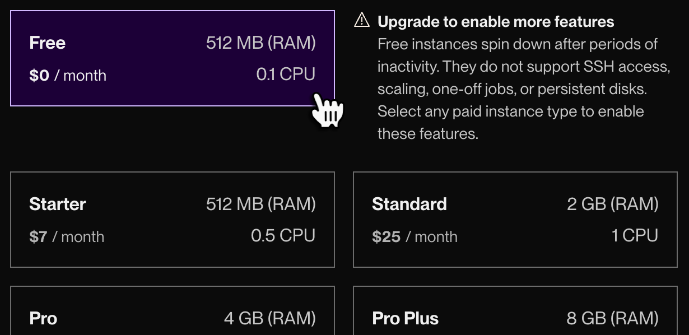689x335 pixels.
Task: Click the $7 / month Starter price
Action: 67,237
